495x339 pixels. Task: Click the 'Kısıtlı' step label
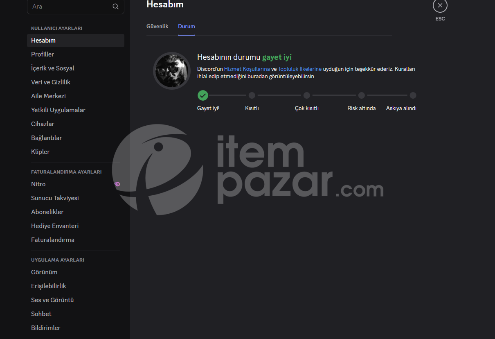[x=252, y=108]
